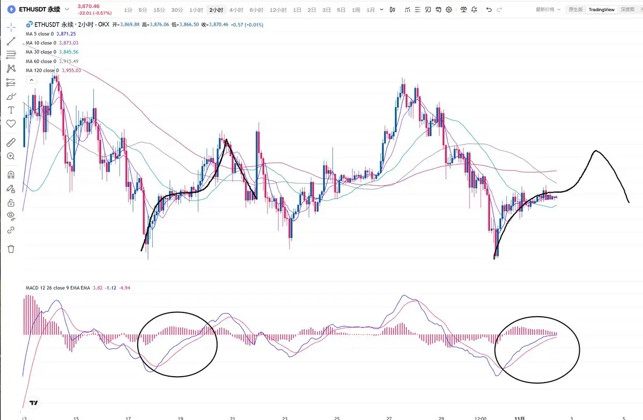Create a price alert with bell icon

pyautogui.click(x=474, y=10)
